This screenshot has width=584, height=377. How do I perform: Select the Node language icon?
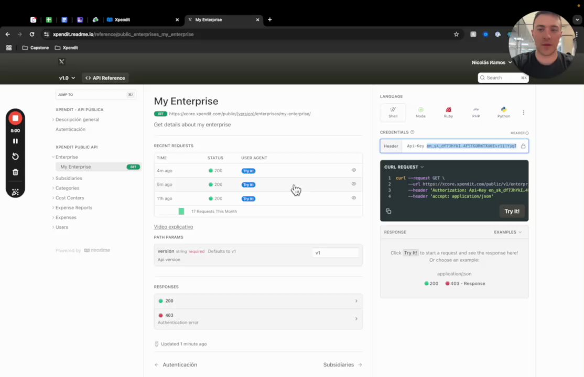tap(420, 112)
